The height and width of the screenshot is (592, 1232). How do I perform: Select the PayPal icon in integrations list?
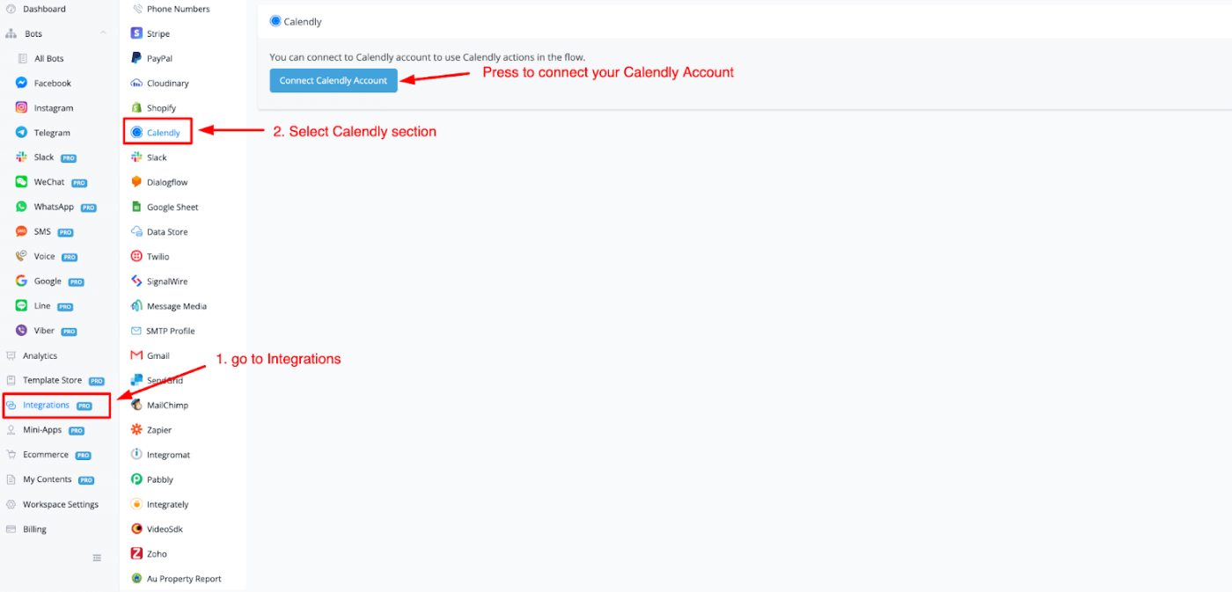136,58
